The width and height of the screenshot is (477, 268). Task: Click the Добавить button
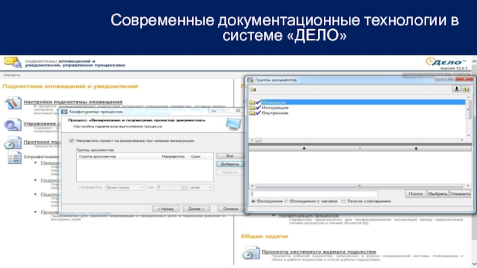coord(230,164)
